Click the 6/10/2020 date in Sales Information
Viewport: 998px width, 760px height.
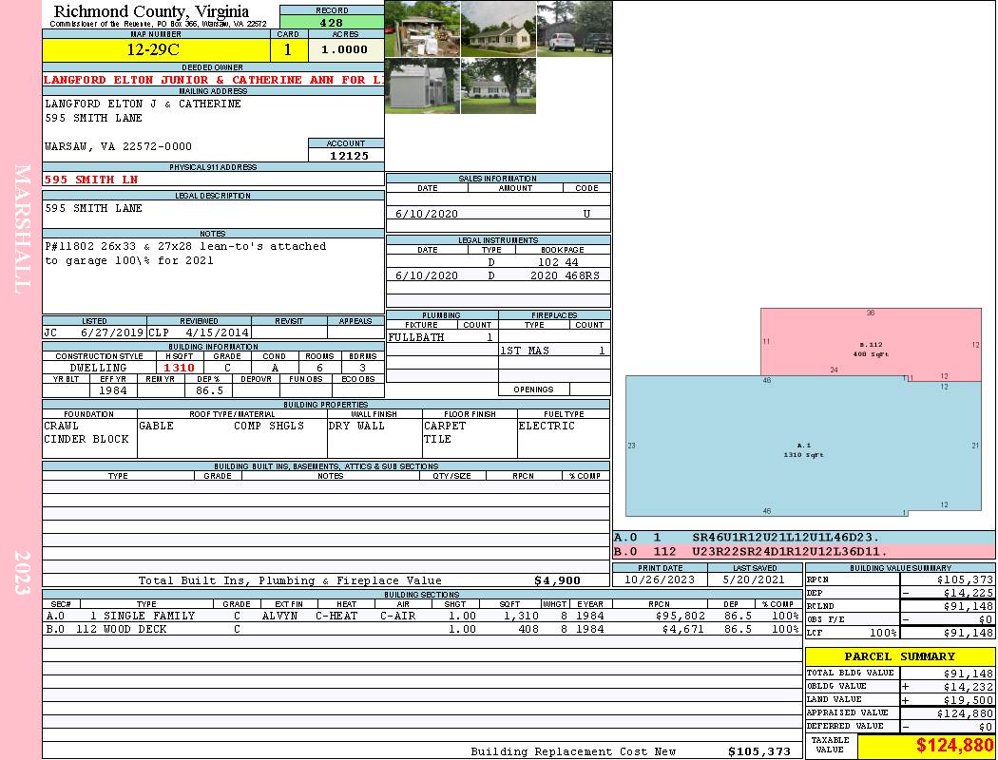coord(427,214)
